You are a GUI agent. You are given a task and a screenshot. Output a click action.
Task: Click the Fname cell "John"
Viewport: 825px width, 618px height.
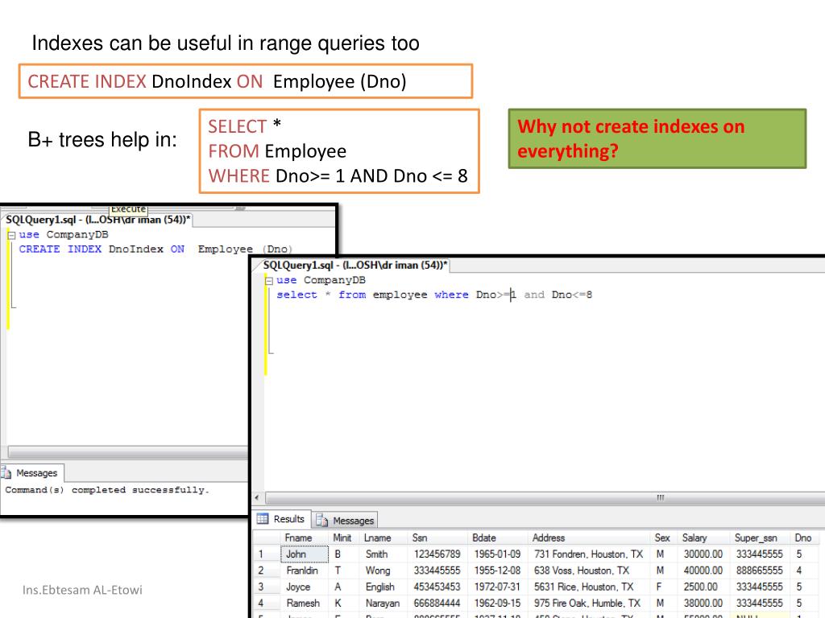pyautogui.click(x=305, y=554)
